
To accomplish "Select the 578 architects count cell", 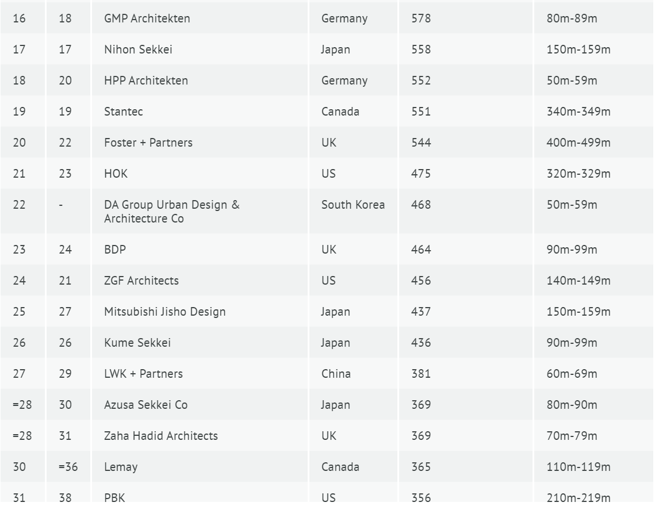I will 420,18.
